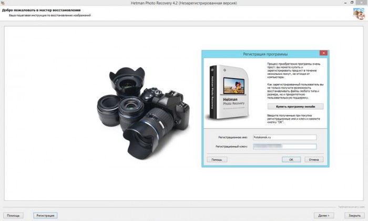Click 'Добро пожаловать в мастер восстановления' heading
This screenshot has height=221, width=368.
tap(42, 10)
